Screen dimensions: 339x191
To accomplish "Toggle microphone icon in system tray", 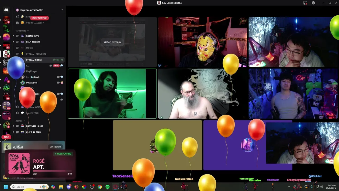I will tap(312, 187).
